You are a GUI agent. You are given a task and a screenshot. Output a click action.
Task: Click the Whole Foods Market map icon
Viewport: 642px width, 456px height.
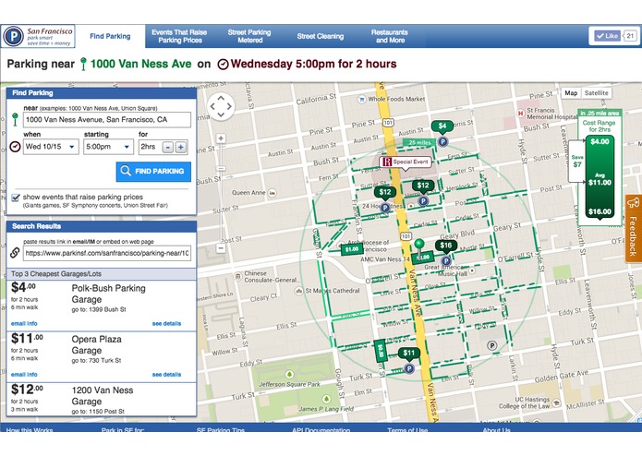pos(361,99)
